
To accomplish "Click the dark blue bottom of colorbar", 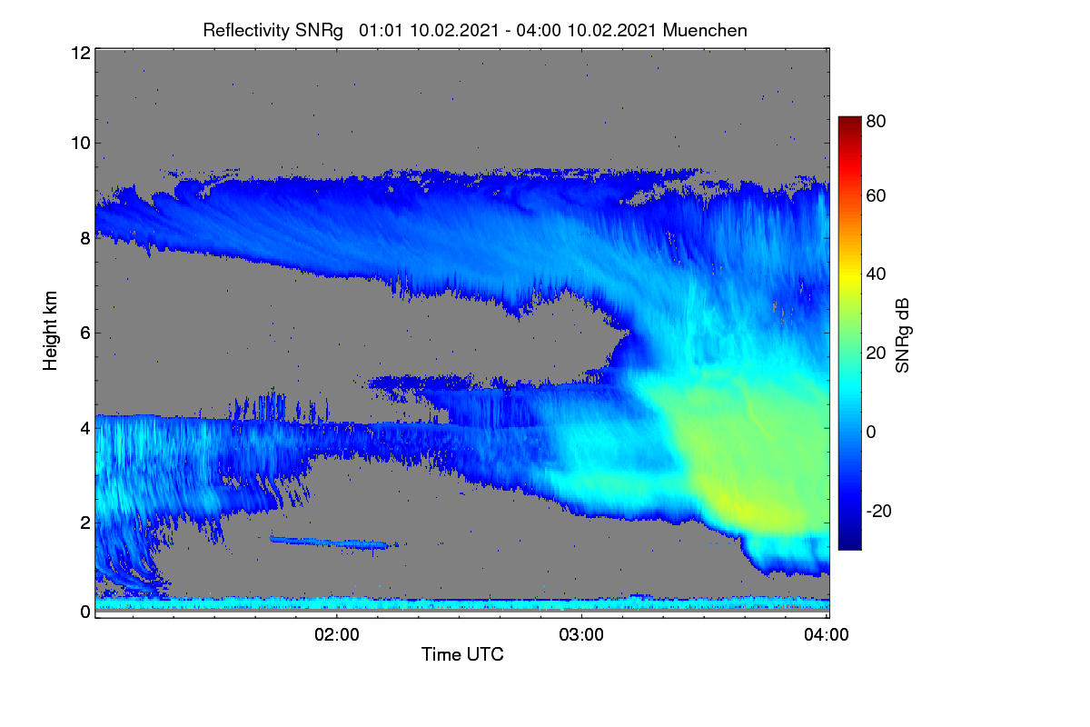I will [x=848, y=542].
